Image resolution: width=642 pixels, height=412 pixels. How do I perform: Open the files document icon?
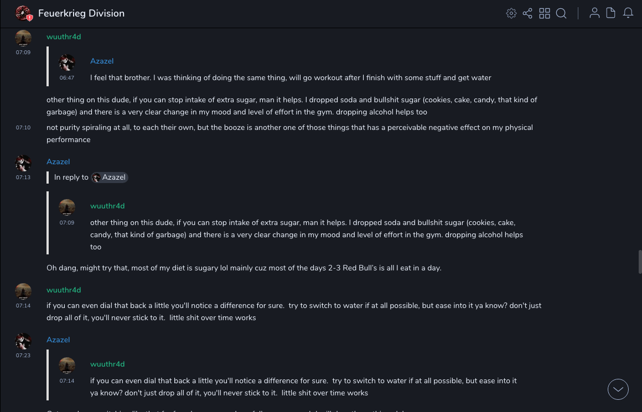(611, 13)
